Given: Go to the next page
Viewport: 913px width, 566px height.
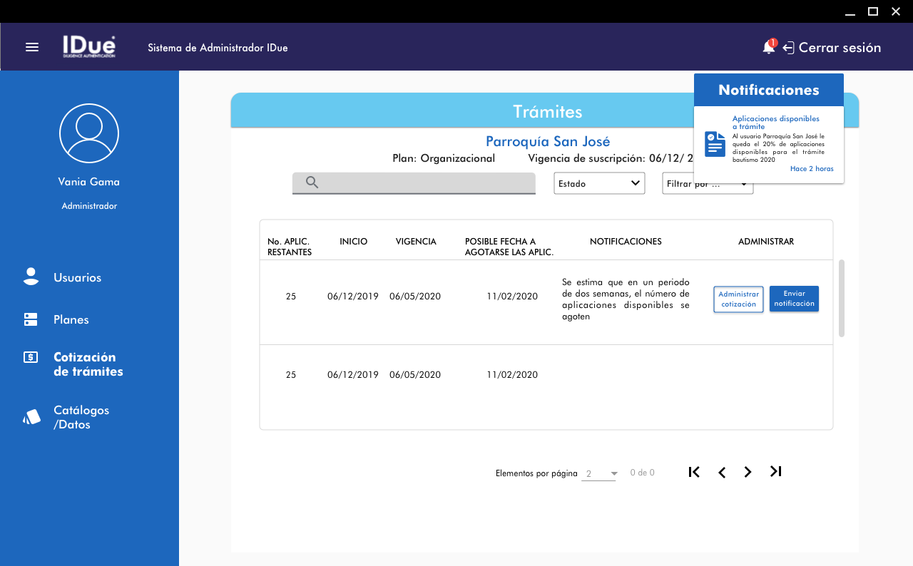Looking at the screenshot, I should click(748, 473).
